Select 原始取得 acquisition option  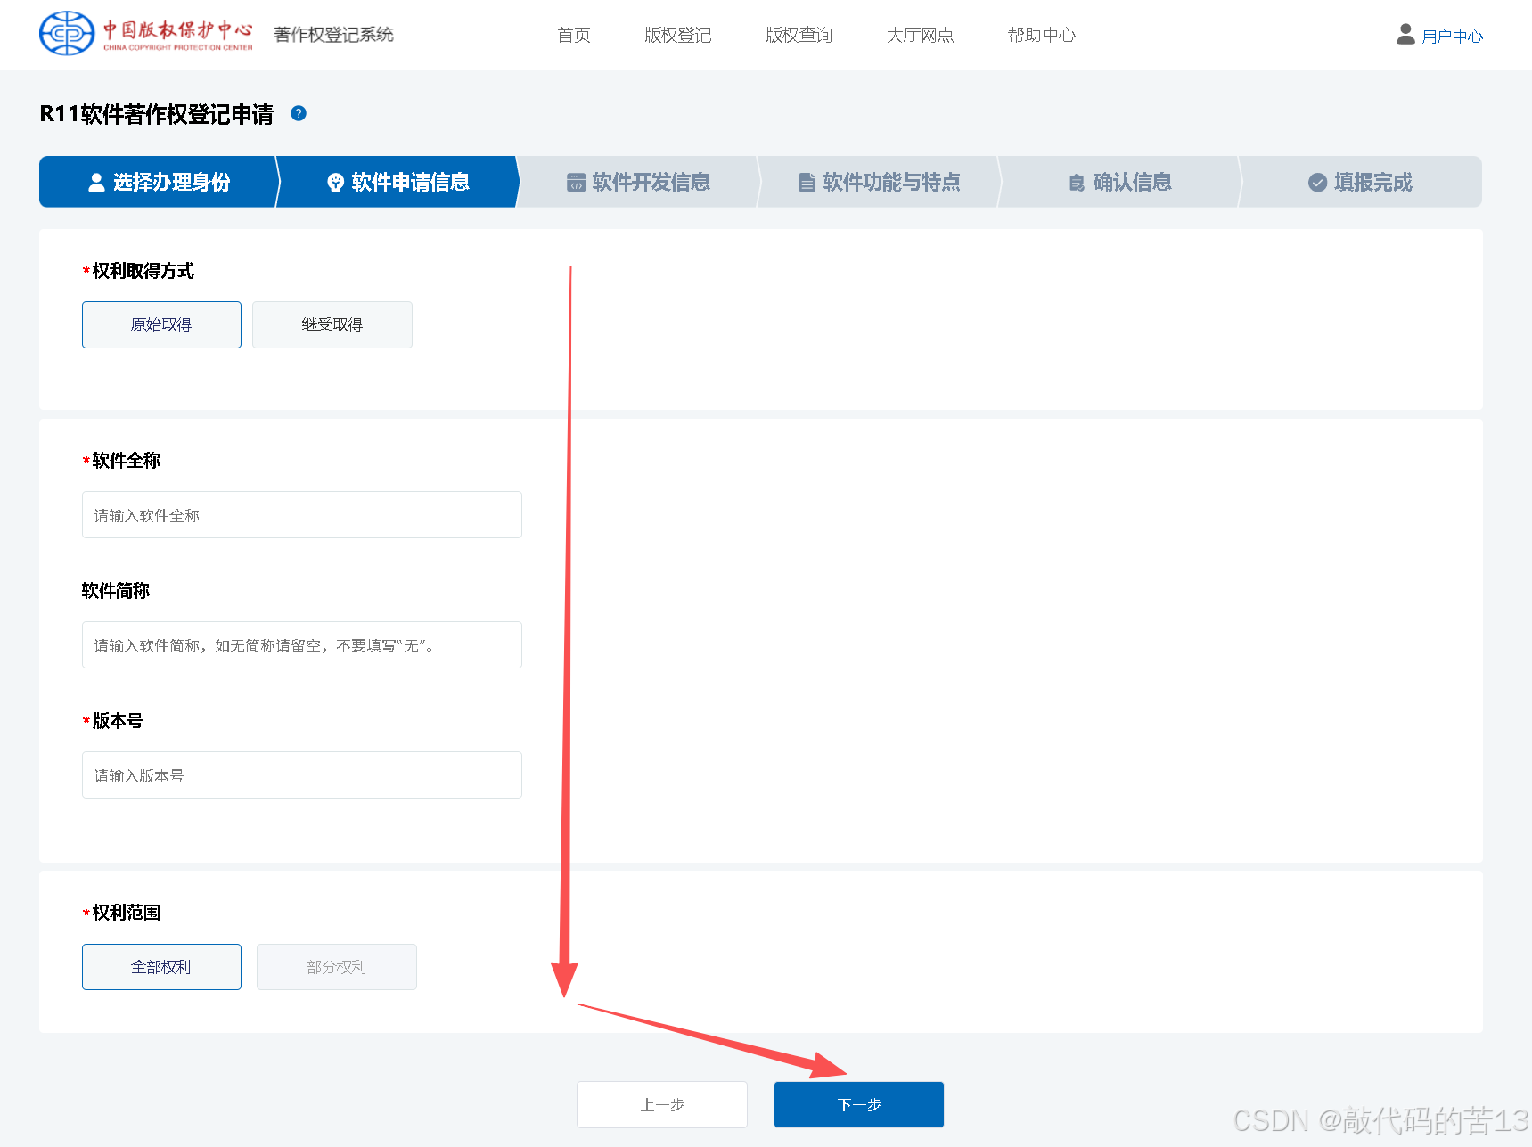[x=161, y=324]
